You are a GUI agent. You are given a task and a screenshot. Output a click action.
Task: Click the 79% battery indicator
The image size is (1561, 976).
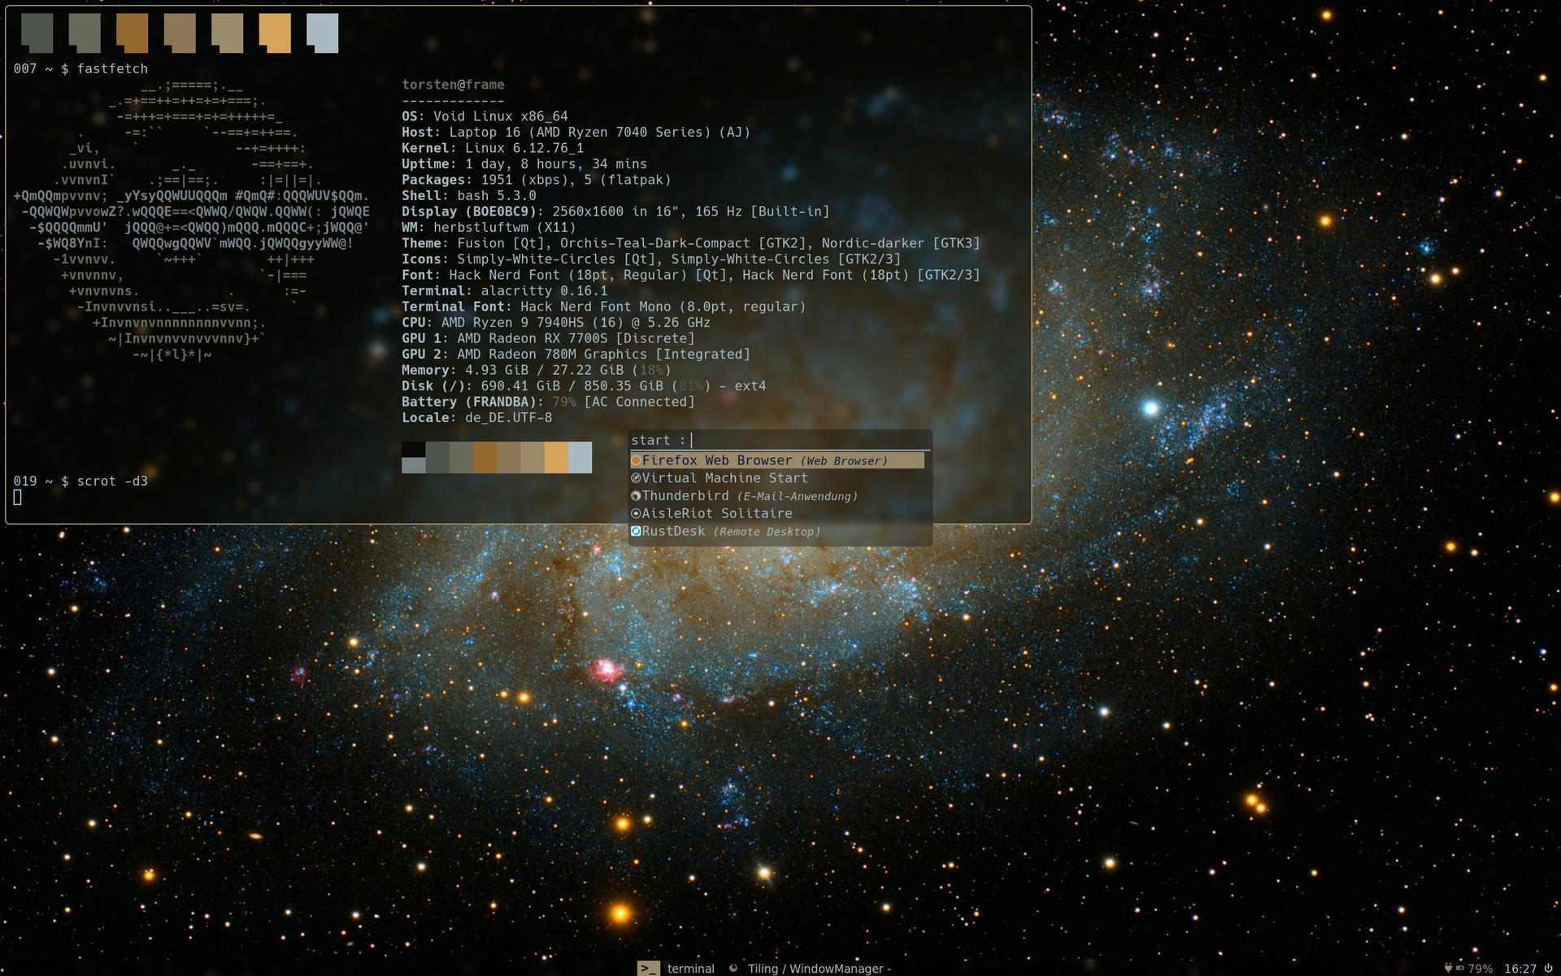click(1480, 969)
